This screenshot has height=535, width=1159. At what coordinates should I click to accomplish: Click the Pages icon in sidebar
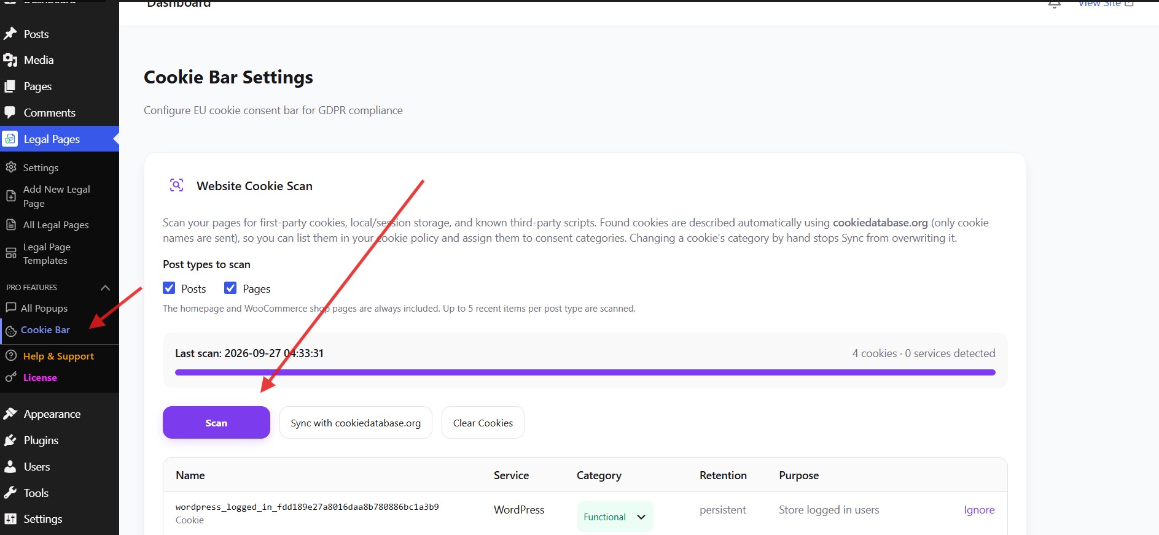(10, 87)
